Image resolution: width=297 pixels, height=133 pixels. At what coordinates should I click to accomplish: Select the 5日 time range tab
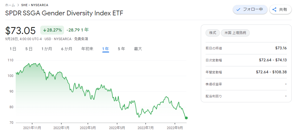coord(29,49)
